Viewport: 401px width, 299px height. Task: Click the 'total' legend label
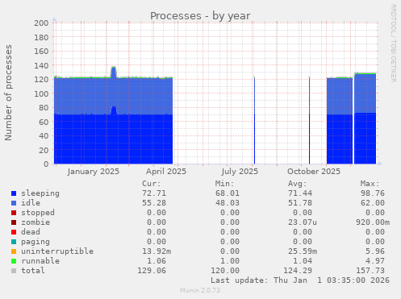click(33, 271)
